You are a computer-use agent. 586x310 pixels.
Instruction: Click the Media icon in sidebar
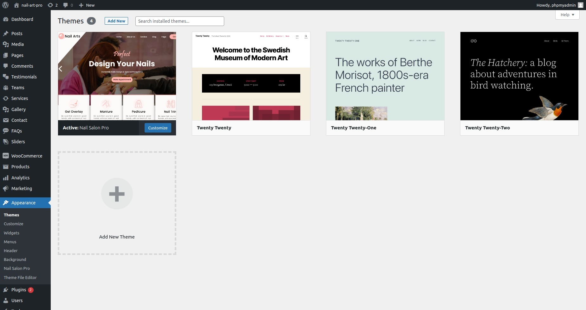coord(6,44)
